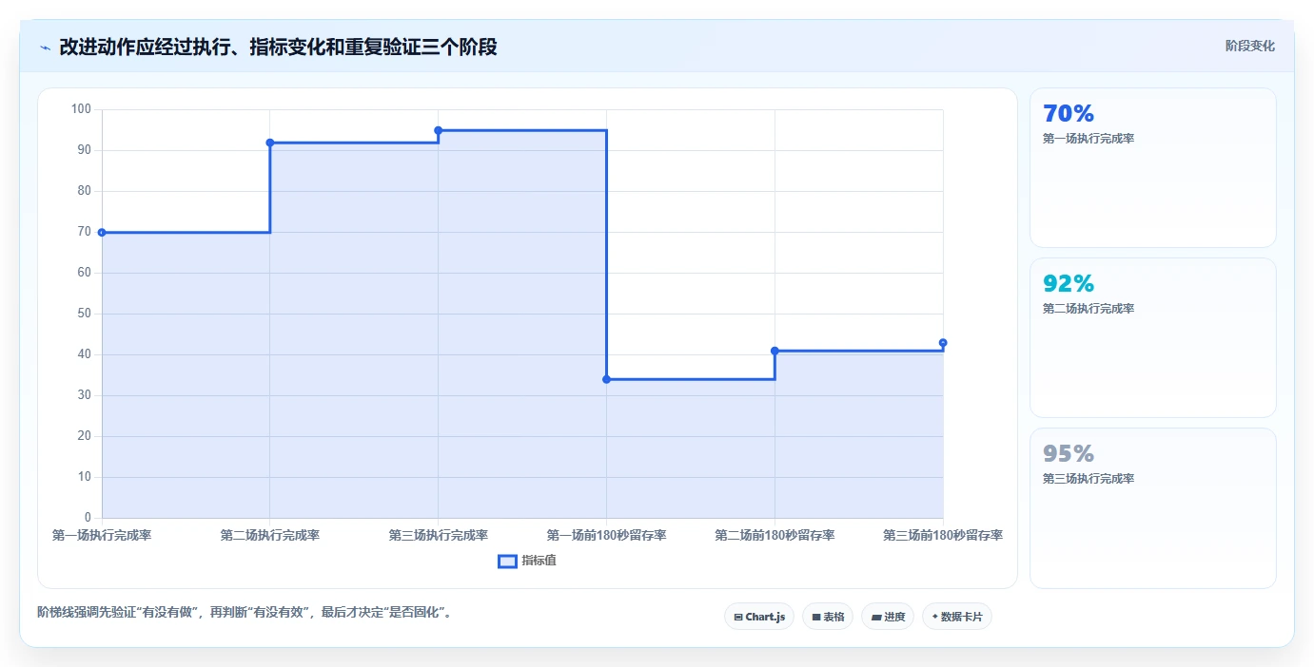This screenshot has width=1314, height=667.
Task: Click the x-axis label 第三场执行完成率
Action: [x=439, y=535]
